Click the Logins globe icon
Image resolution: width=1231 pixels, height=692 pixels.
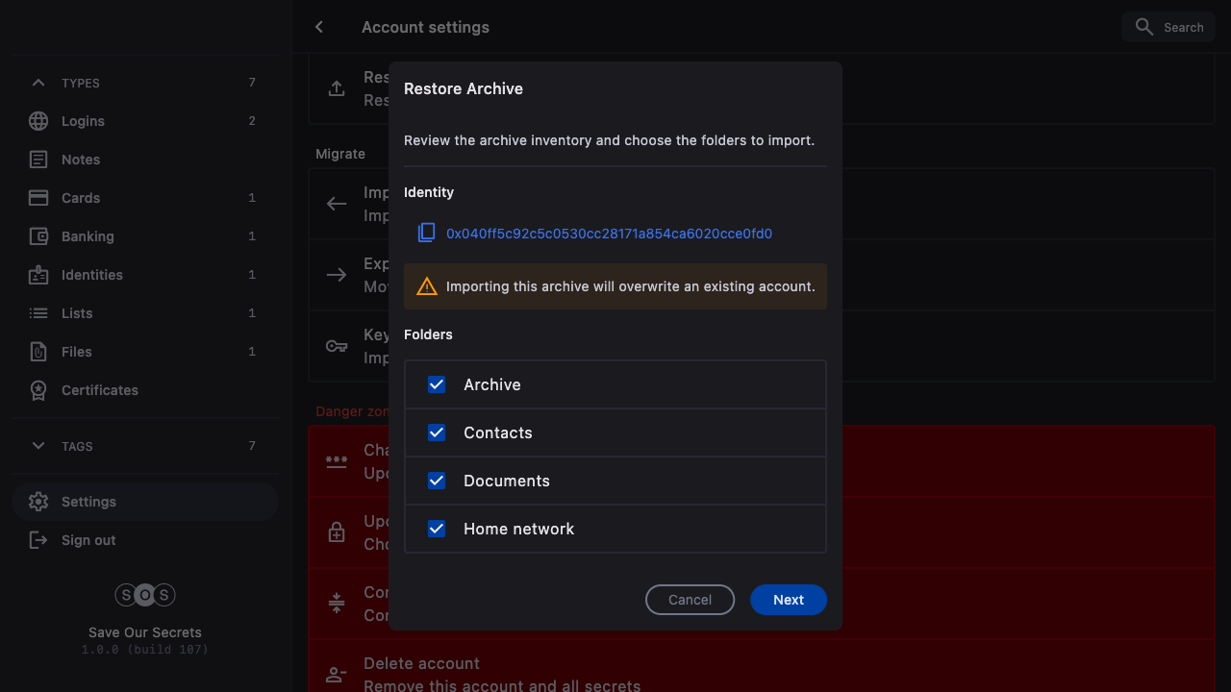[x=38, y=121]
